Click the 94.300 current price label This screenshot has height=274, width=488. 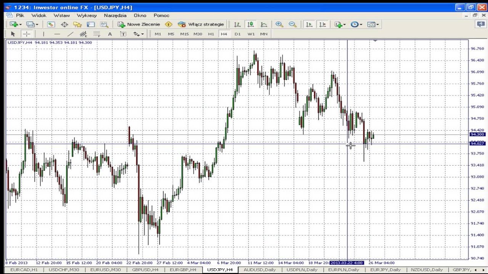click(x=477, y=134)
